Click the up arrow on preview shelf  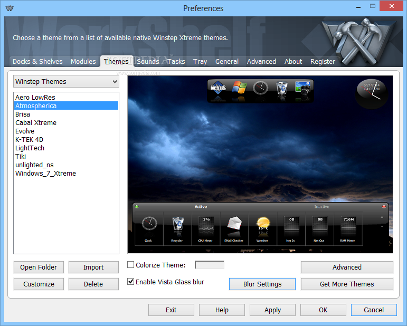[x=382, y=217]
